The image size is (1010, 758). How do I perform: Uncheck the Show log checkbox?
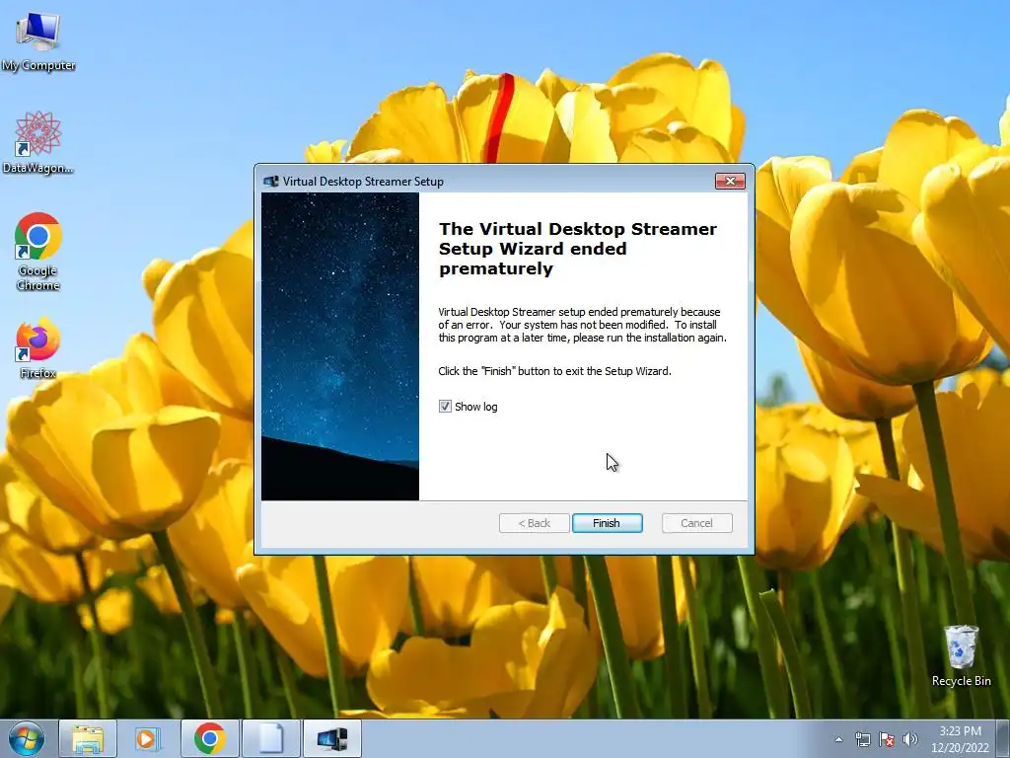(445, 406)
